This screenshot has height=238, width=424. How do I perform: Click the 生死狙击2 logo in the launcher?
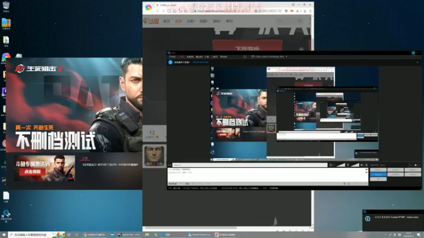[x=39, y=69]
